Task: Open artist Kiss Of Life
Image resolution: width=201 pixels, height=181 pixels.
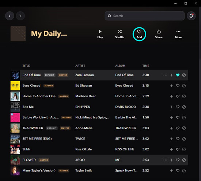Action: (x=84, y=149)
